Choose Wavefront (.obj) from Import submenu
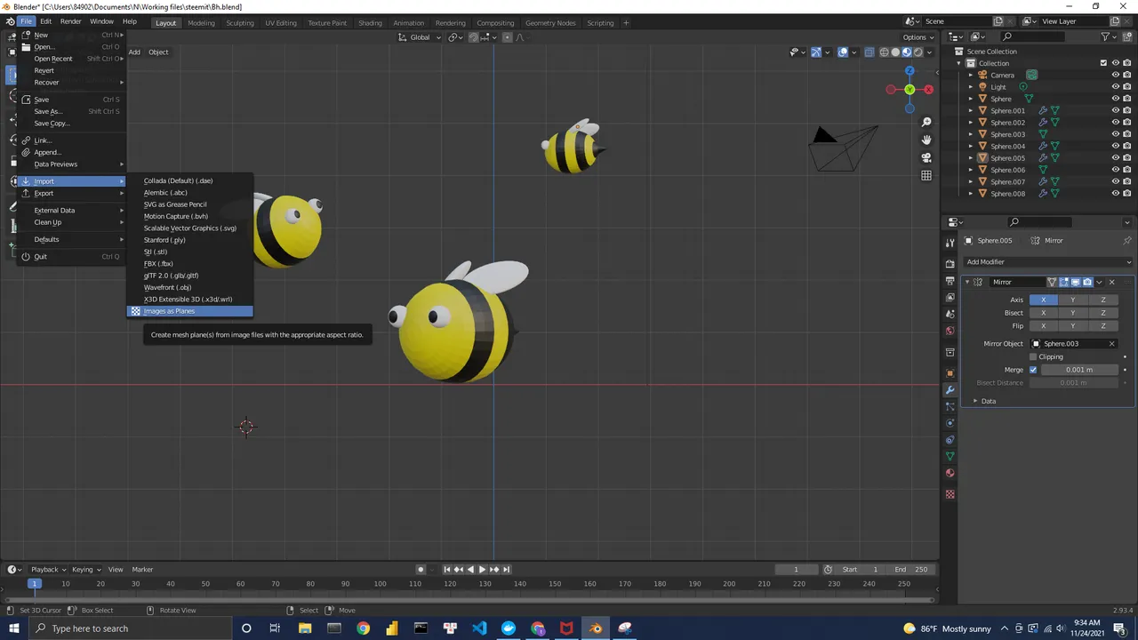Viewport: 1138px width, 640px height. (189, 287)
